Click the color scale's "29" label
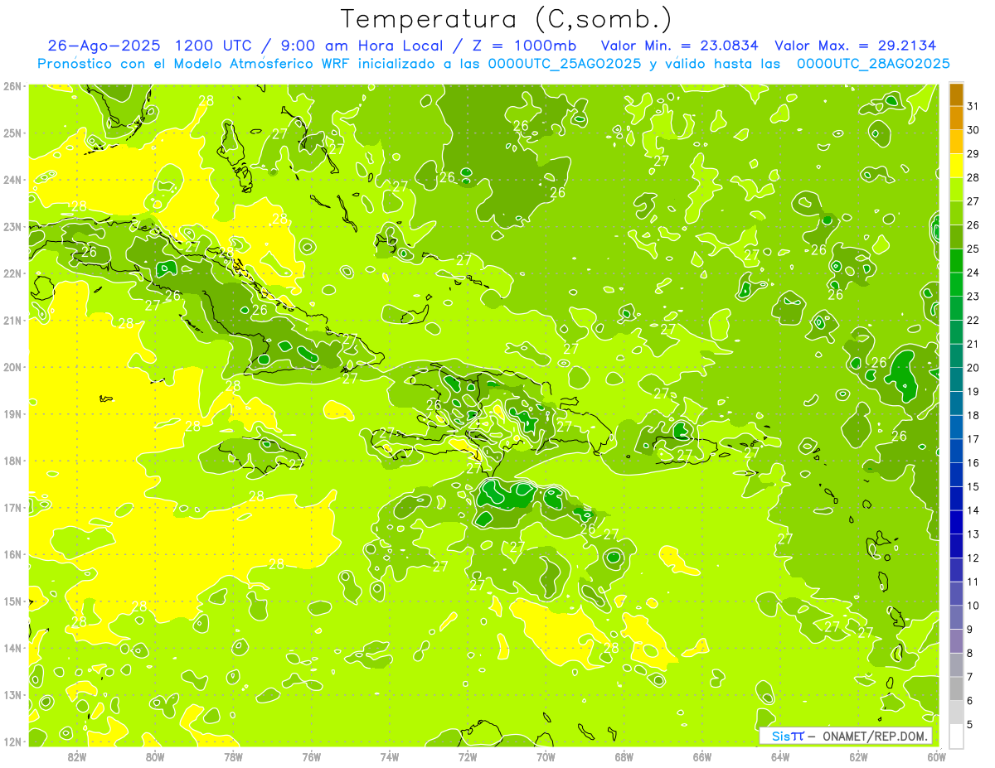This screenshot has height=768, width=995. pyautogui.click(x=973, y=154)
